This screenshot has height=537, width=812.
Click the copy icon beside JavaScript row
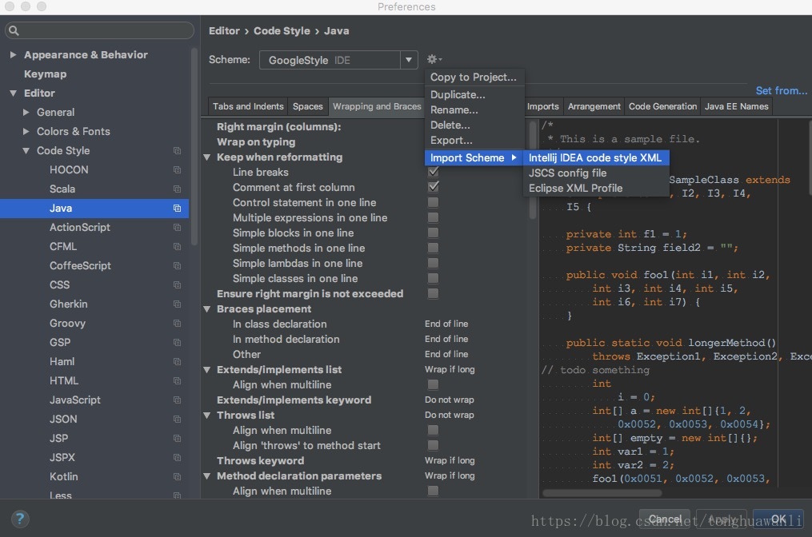(x=177, y=400)
